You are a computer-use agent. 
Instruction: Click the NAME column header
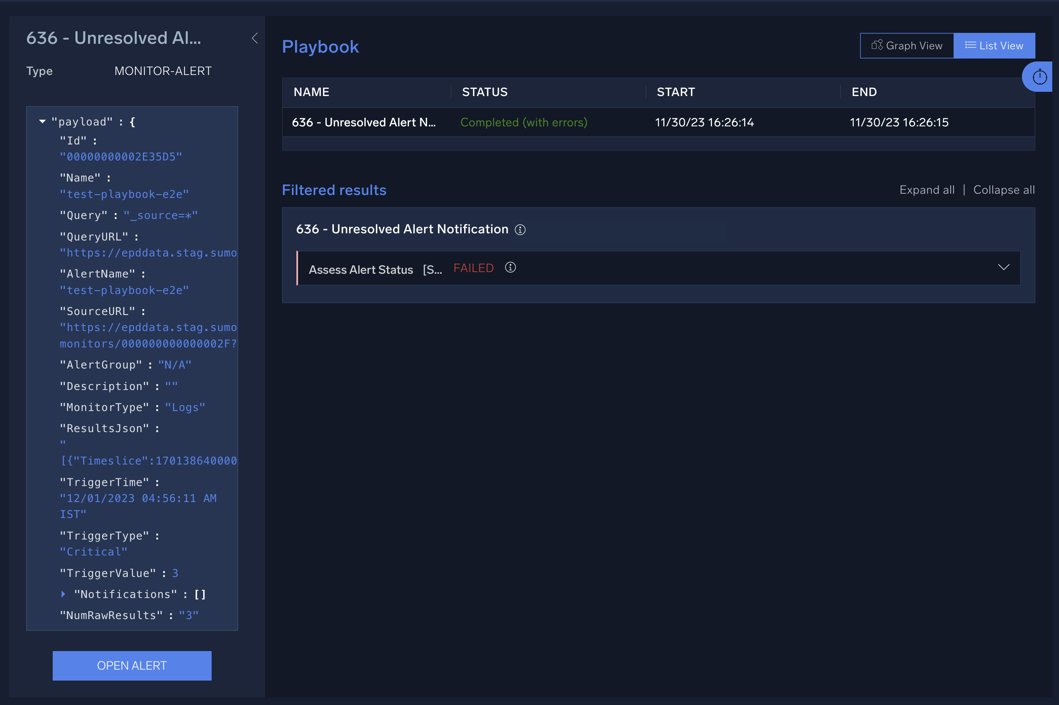pos(311,92)
